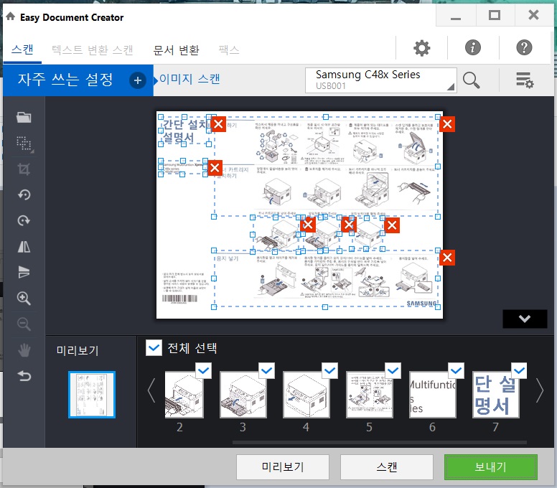Open the information (i) icon
This screenshot has height=488, width=557.
click(x=473, y=47)
